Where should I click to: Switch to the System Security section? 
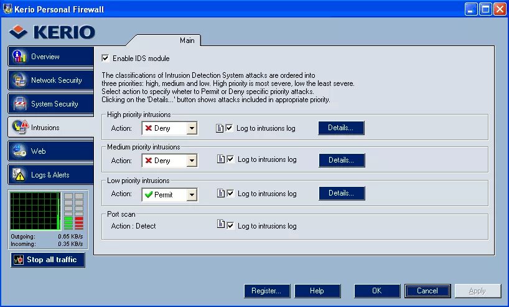[x=50, y=103]
